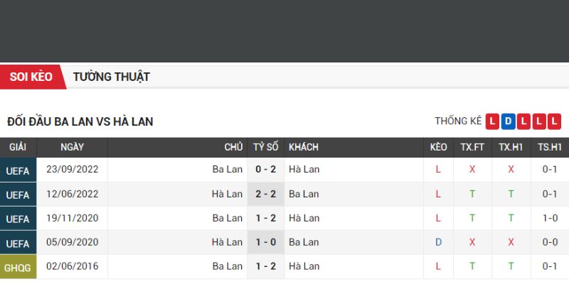Click the 2 - 2 score cell
This screenshot has height=284, width=569.
click(x=265, y=194)
